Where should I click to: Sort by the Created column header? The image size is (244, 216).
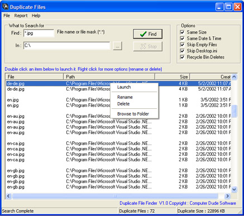[210, 77]
